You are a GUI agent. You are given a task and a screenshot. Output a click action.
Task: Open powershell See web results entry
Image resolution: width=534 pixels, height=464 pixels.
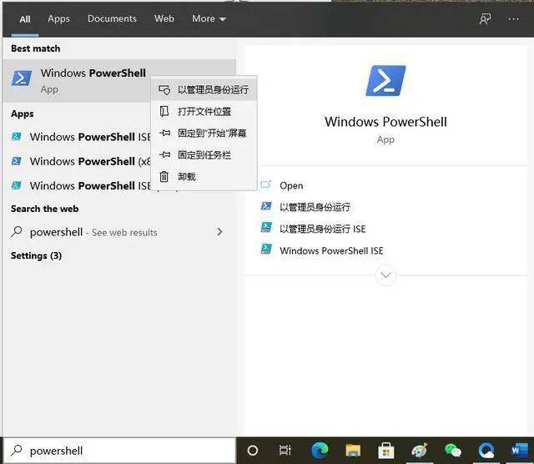click(x=119, y=232)
